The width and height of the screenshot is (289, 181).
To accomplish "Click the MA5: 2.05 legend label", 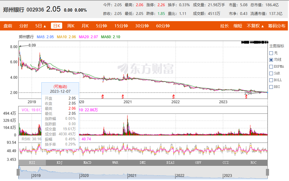I will coord(45,37).
